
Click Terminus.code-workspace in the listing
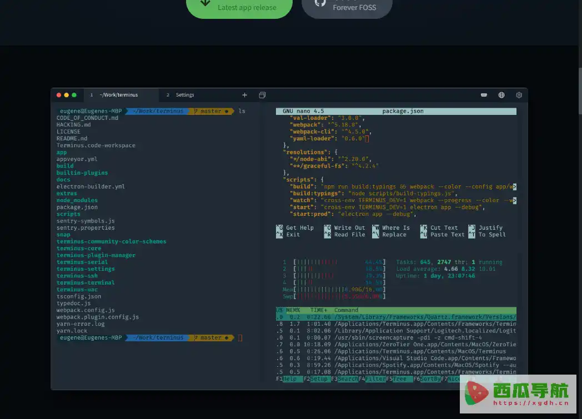click(x=96, y=145)
